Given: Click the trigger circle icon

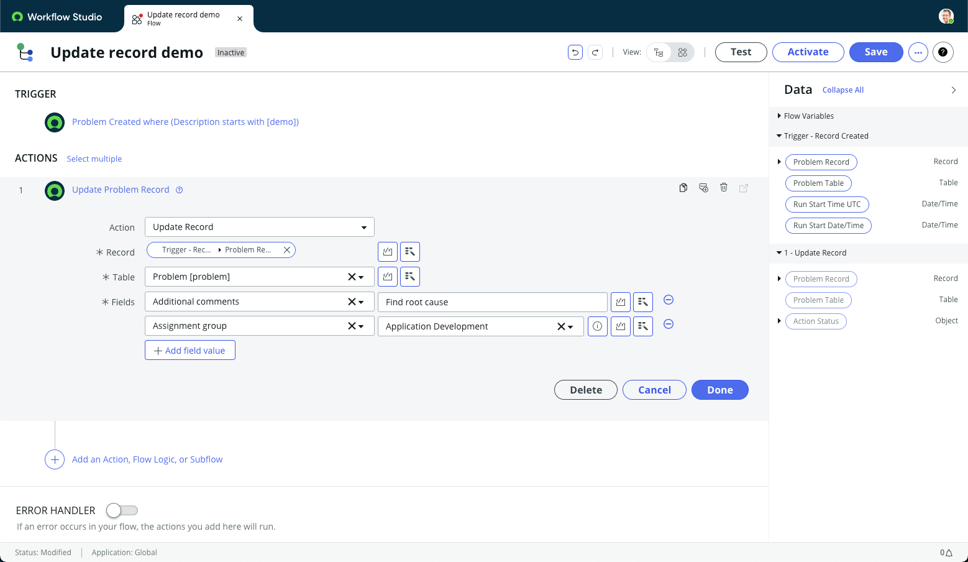Looking at the screenshot, I should pos(55,122).
